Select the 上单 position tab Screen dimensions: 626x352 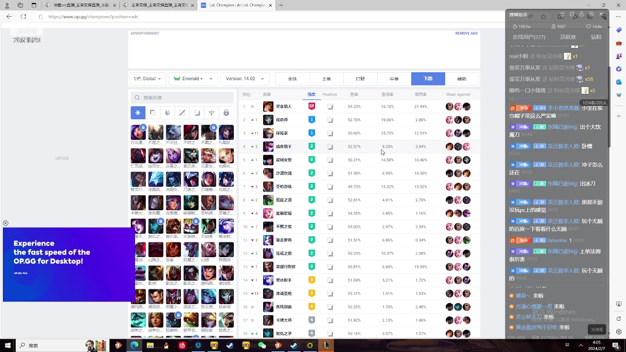(x=326, y=79)
